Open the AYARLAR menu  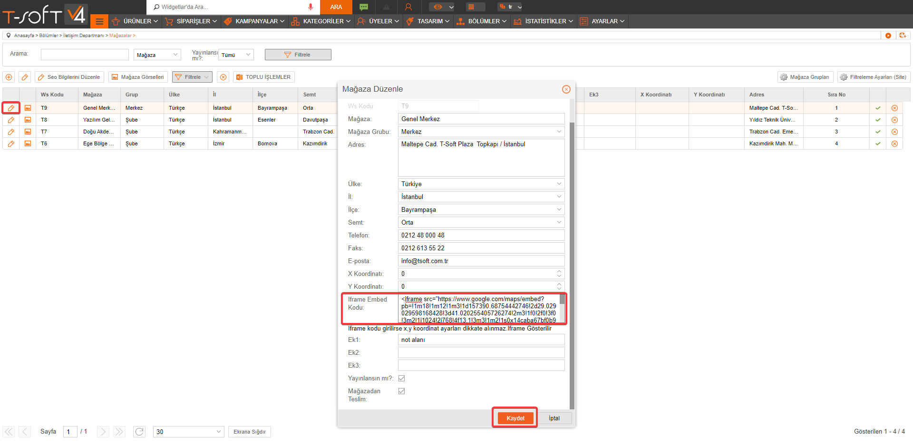602,21
